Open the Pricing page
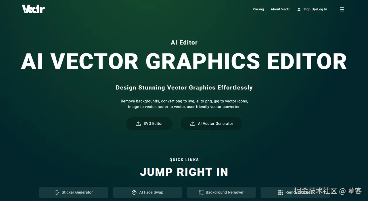Viewport: 368px width, 201px height. pyautogui.click(x=258, y=9)
